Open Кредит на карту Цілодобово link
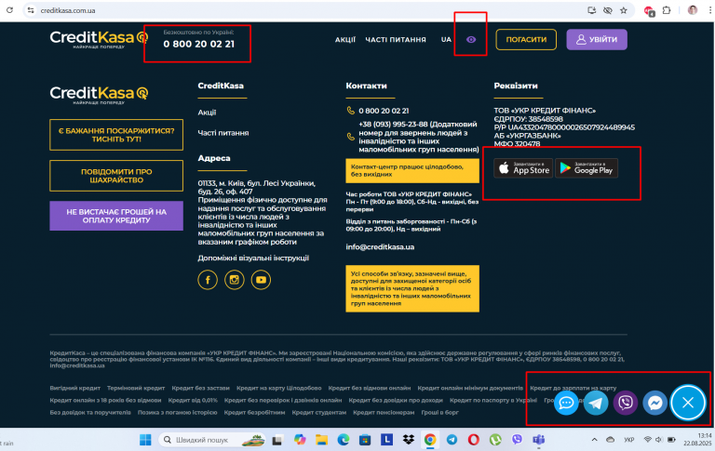The height and width of the screenshot is (451, 715). click(278, 388)
